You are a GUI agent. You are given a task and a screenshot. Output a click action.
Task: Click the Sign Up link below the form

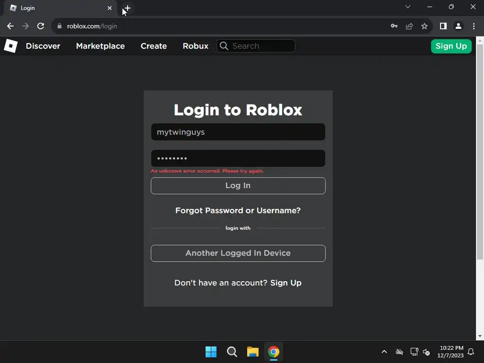click(x=286, y=283)
